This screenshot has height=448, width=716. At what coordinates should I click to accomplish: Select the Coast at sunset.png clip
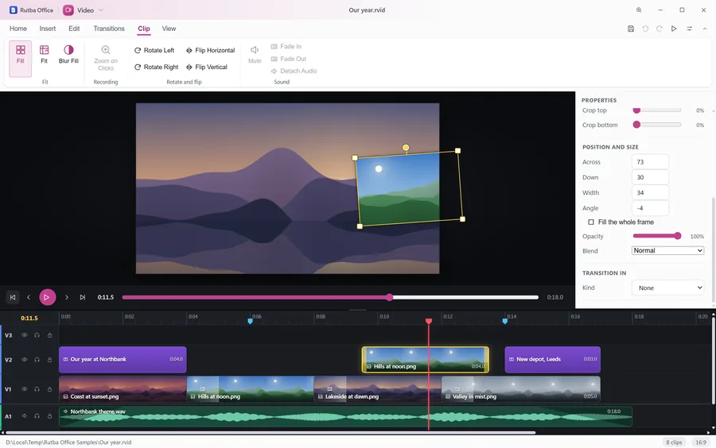pos(123,389)
